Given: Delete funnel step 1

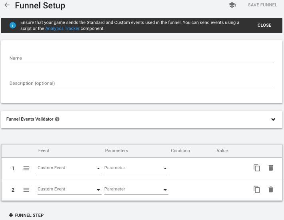Looking at the screenshot, I should 271,168.
